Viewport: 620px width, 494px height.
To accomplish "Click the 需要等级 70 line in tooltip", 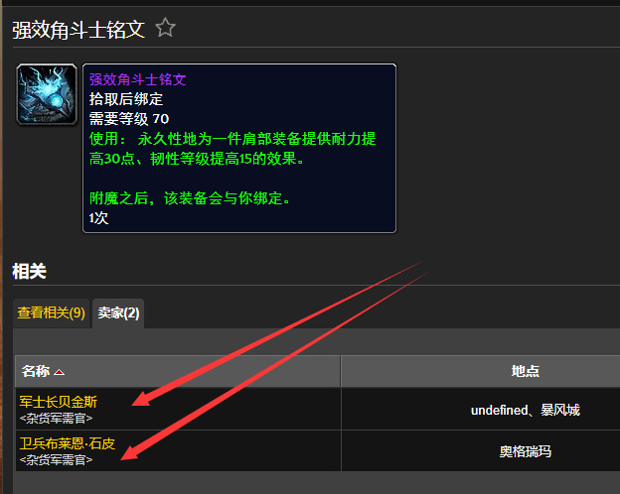I will coord(129,119).
